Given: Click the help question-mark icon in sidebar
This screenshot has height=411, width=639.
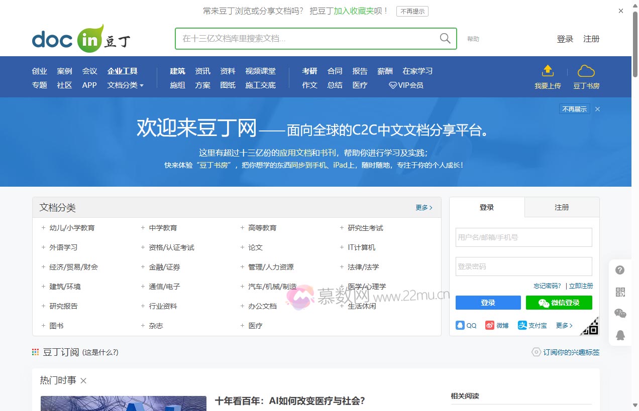Looking at the screenshot, I should point(620,269).
